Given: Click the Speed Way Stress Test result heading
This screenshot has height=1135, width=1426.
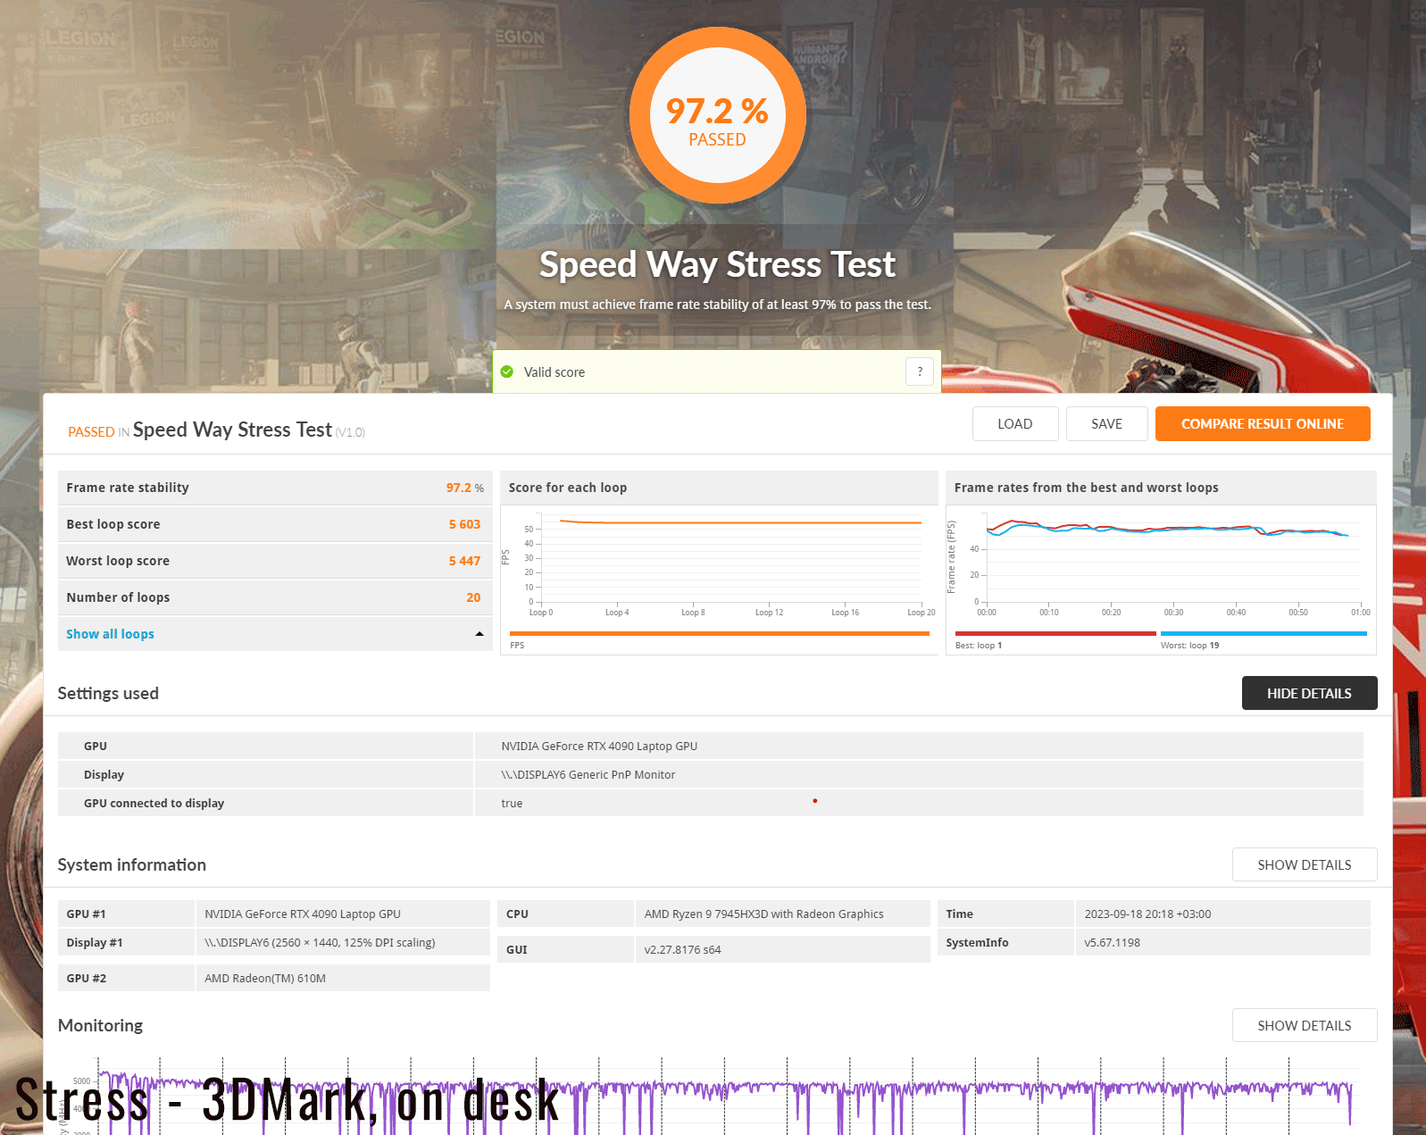Looking at the screenshot, I should point(232,430).
